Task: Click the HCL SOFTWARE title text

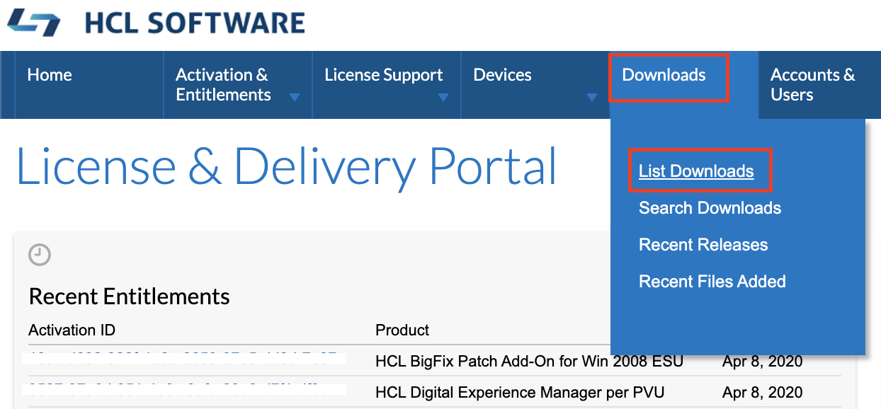Action: 195,23
